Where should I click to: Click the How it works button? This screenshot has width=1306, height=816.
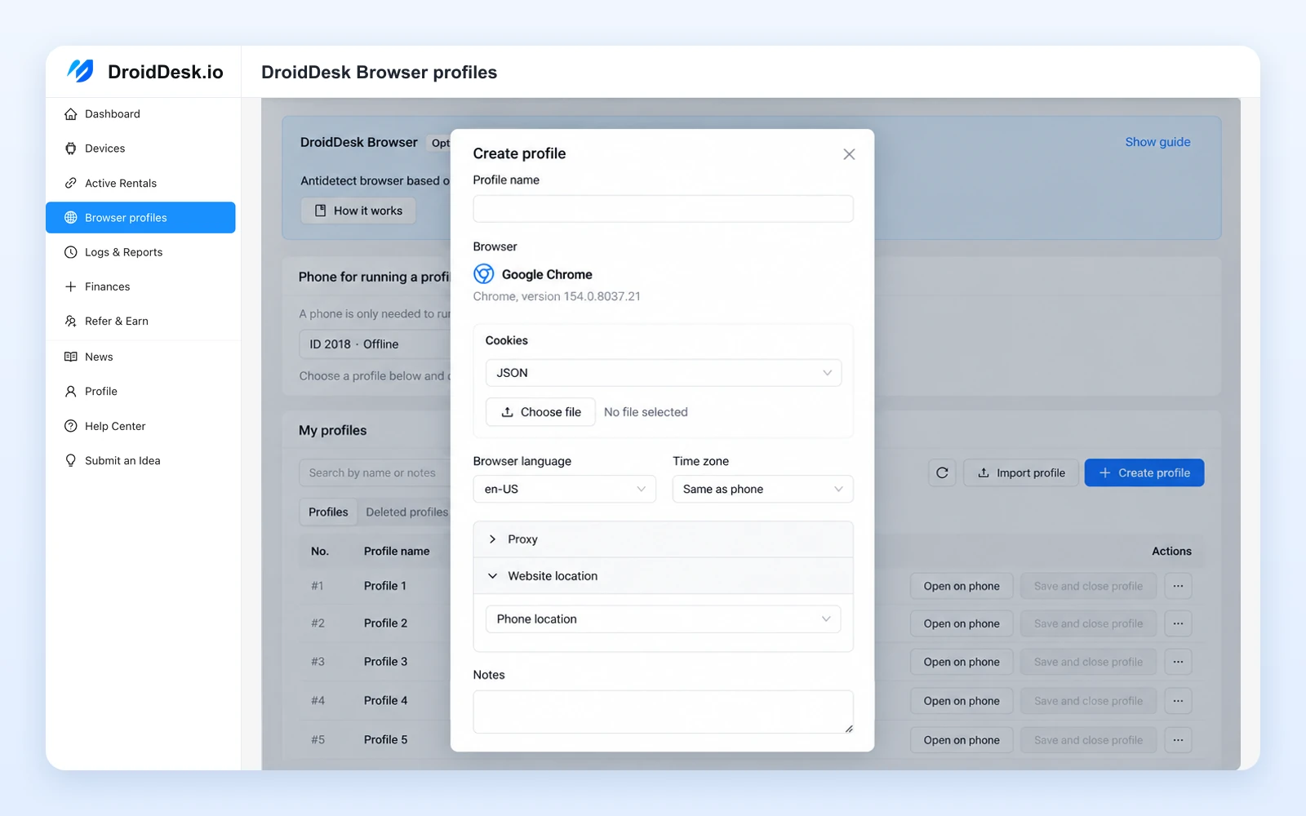(358, 211)
